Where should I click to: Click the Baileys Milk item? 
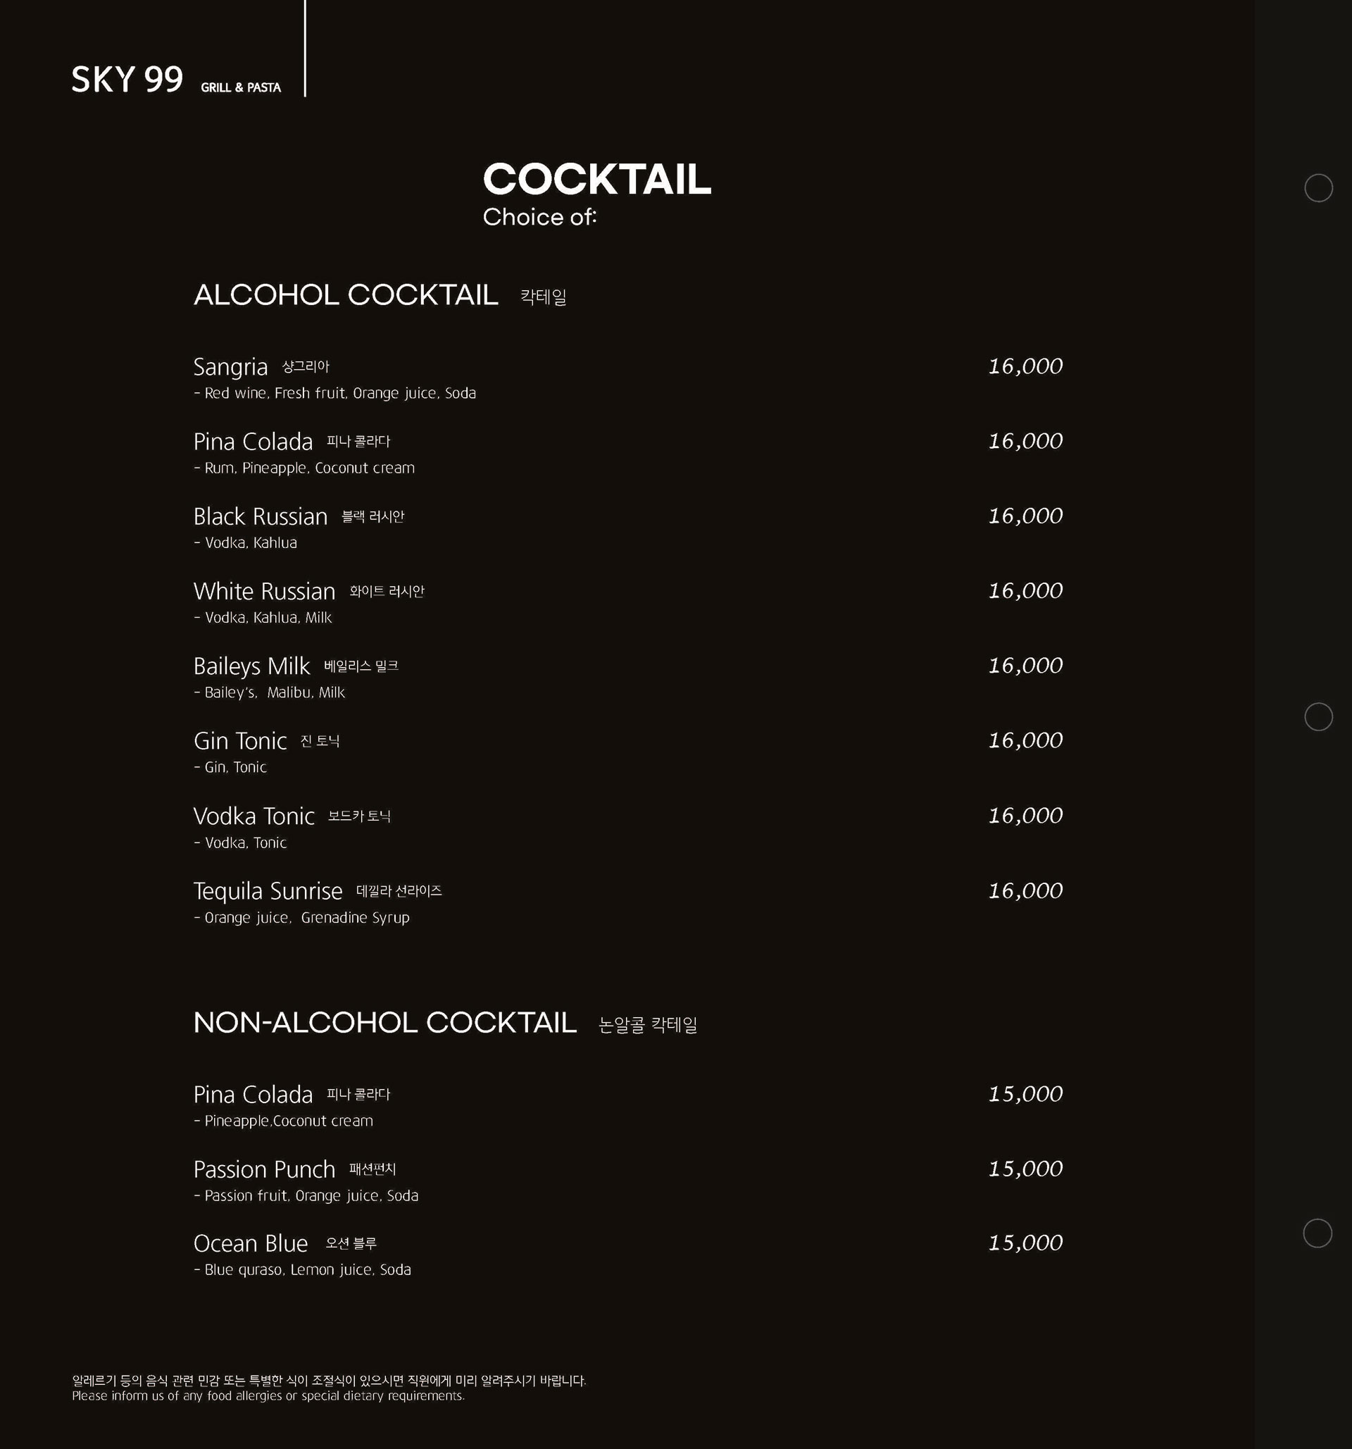(x=252, y=666)
